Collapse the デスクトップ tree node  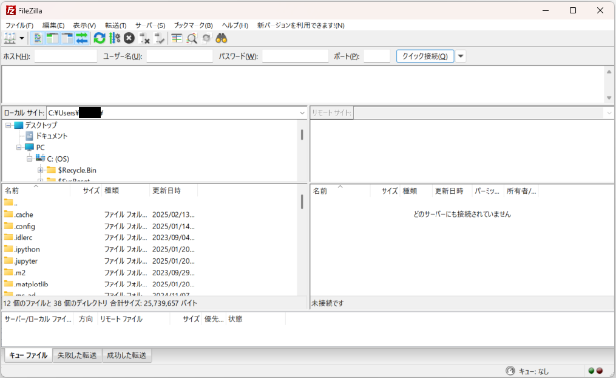[8, 125]
